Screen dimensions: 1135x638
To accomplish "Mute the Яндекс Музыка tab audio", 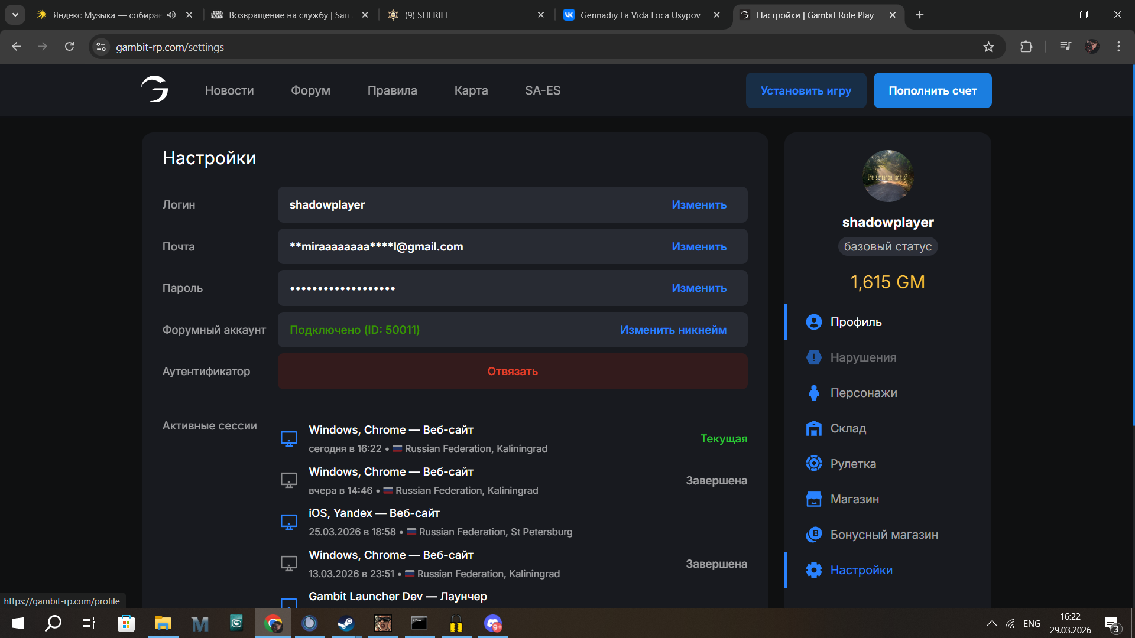I will (x=171, y=15).
